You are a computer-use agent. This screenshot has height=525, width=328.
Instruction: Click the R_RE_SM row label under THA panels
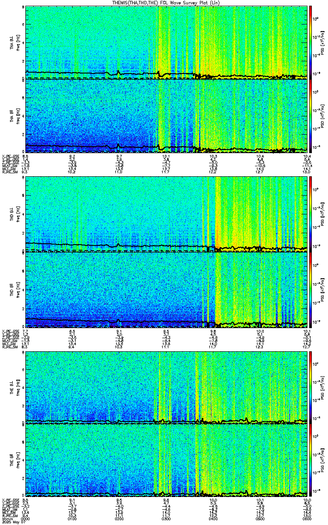[x=10, y=172]
